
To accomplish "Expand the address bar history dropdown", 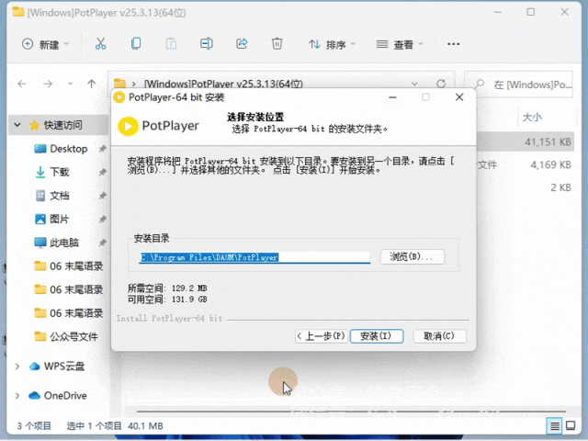I will (414, 84).
